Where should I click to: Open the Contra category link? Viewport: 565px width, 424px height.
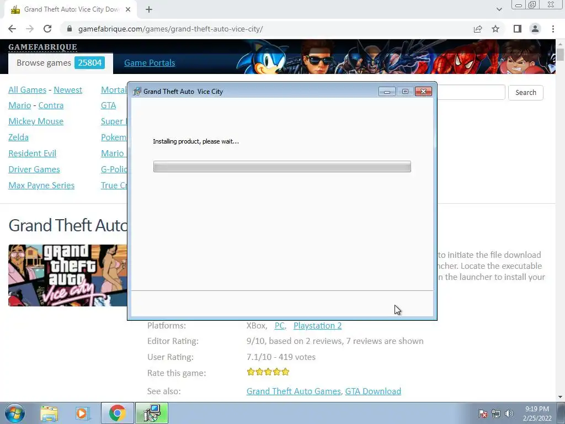[51, 105]
